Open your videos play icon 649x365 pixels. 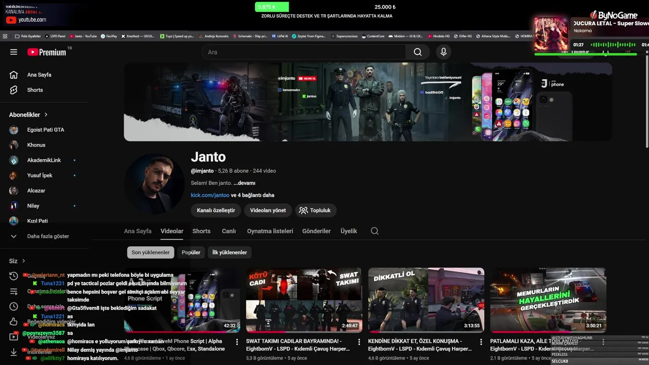coord(14,337)
